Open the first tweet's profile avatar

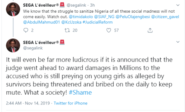pyautogui.click(x=13, y=9)
